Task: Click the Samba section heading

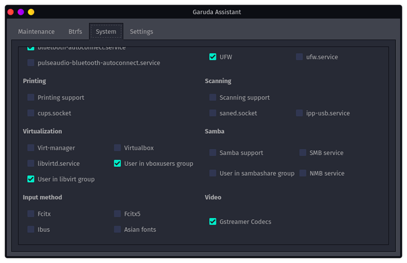Action: [214, 131]
